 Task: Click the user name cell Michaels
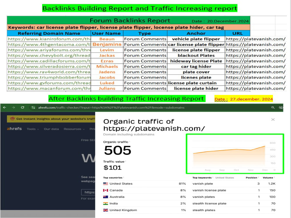coord(107,66)
